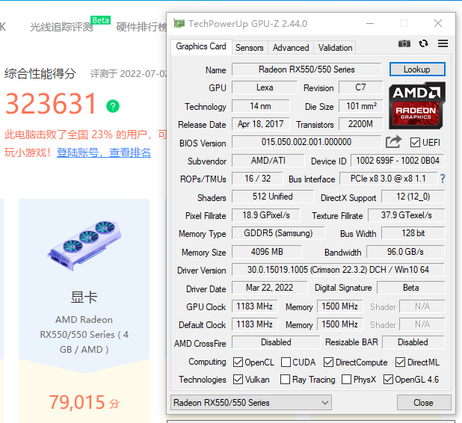
Task: Click the graphics card illustration thumbnail
Action: pos(84,245)
